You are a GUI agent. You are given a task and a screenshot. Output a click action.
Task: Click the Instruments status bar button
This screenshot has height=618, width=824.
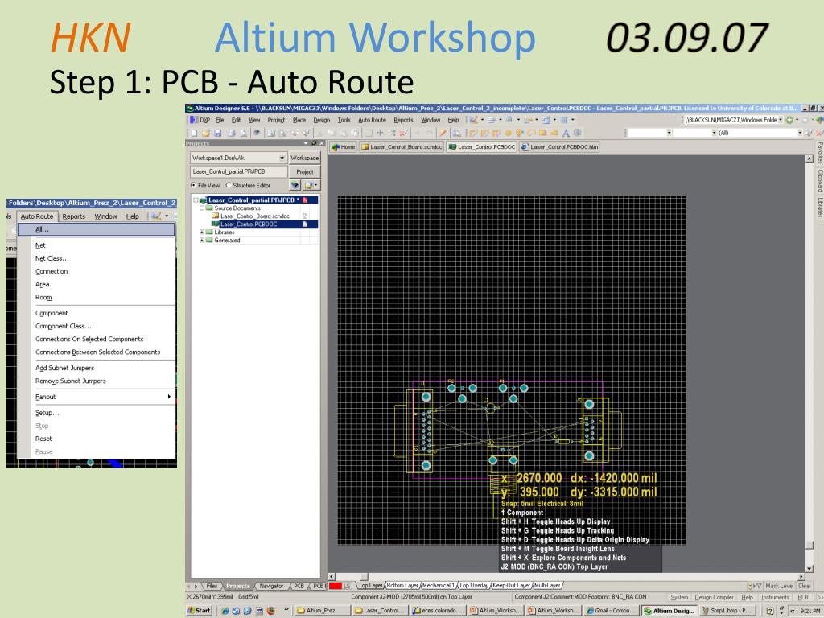coord(775,598)
